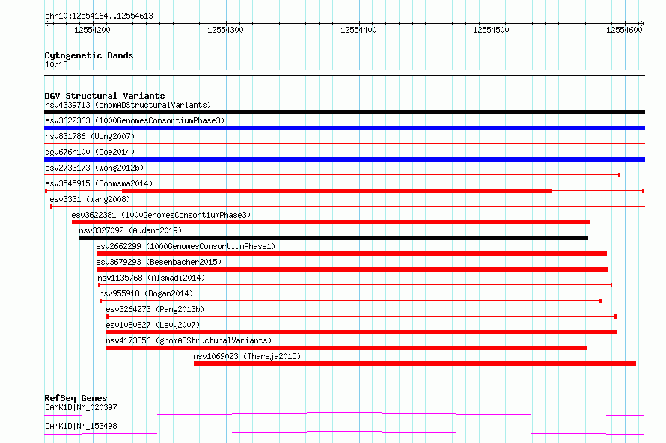Viewport: 666px width, 443px height.
Task: Click the red bar under esv2662299
Action: [351, 254]
